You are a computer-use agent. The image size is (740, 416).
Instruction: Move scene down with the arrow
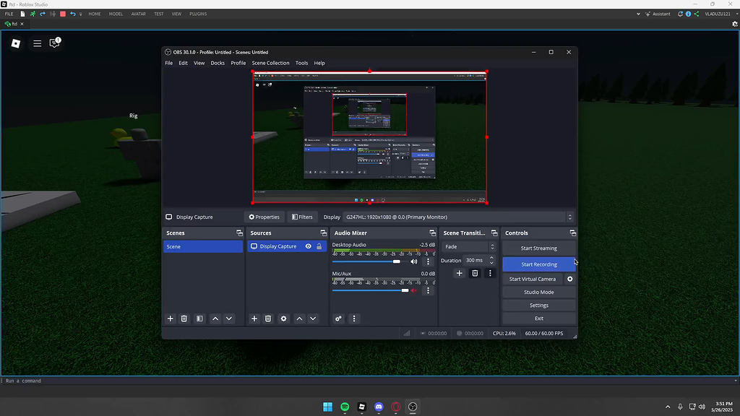click(x=229, y=318)
